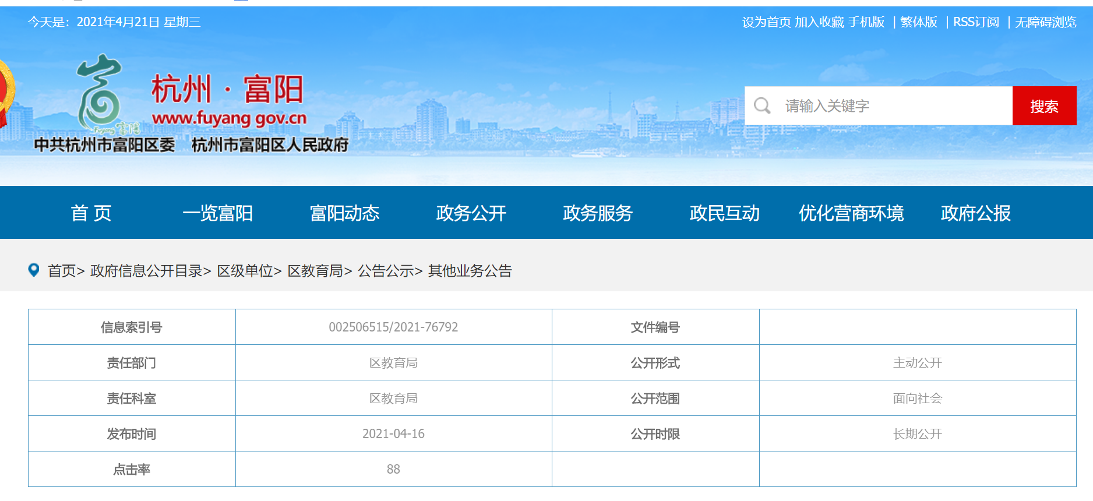Open the RSS订阅 link
Viewport: 1093px width, 501px height.
976,22
